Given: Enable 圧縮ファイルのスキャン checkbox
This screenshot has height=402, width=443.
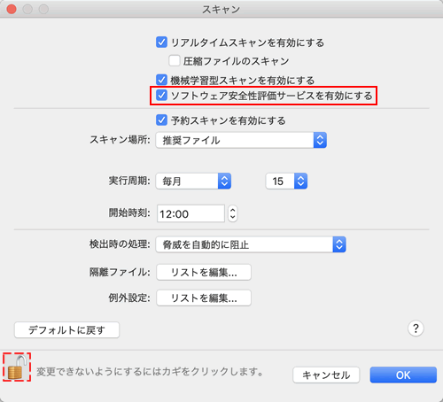Looking at the screenshot, I should coord(175,61).
